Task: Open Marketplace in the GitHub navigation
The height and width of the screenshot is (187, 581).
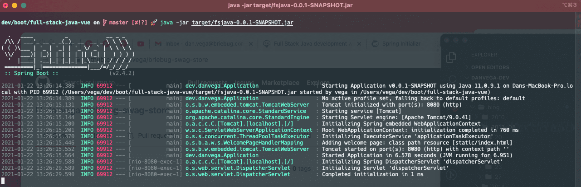Action: point(280,83)
